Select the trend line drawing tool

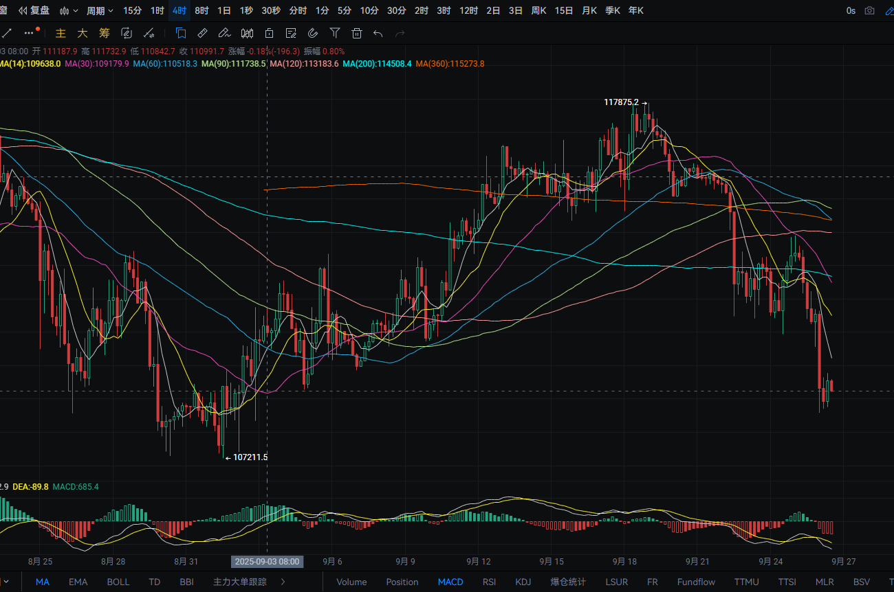(7, 32)
